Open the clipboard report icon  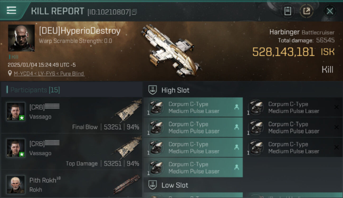[x=288, y=11]
